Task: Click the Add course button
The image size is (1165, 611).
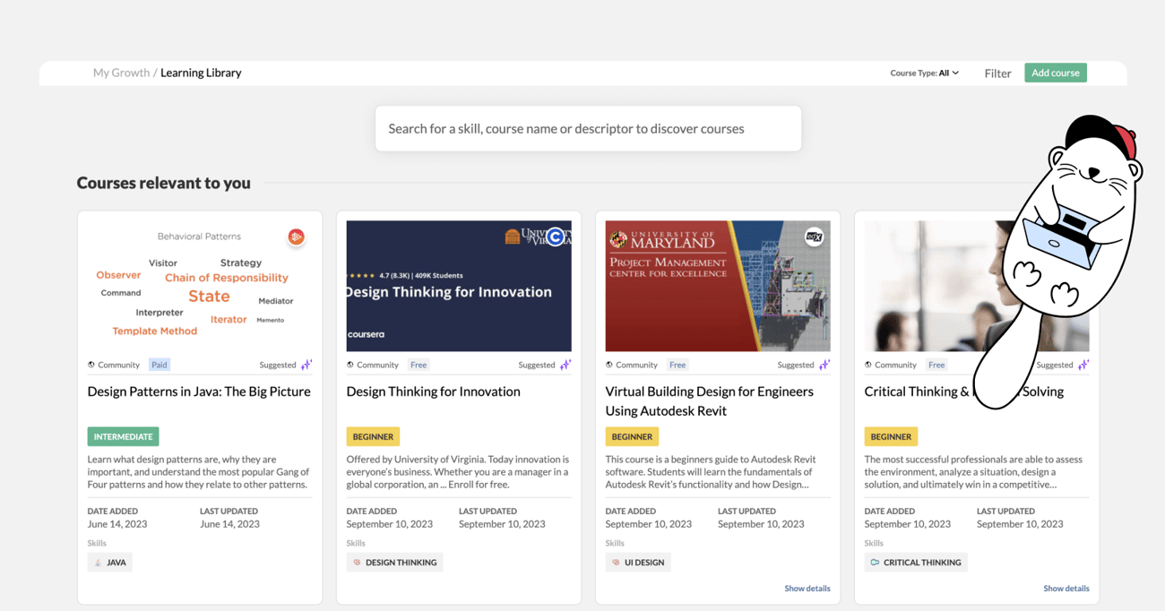Action: click(x=1056, y=73)
